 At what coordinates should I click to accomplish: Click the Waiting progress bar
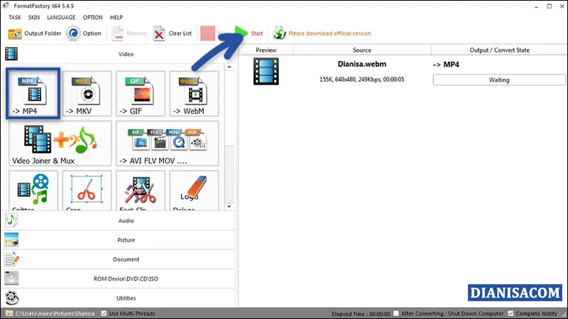click(x=499, y=80)
